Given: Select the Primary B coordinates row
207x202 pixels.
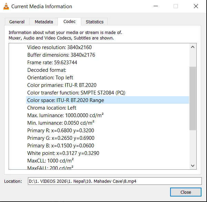Looking at the screenshot, I should [107, 146].
